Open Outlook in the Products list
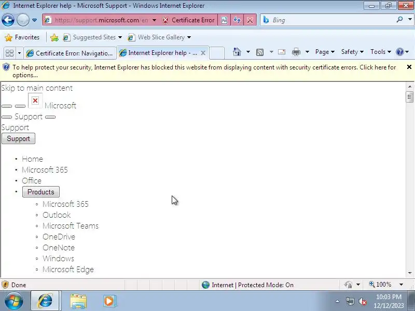The width and height of the screenshot is (415, 311). (57, 215)
